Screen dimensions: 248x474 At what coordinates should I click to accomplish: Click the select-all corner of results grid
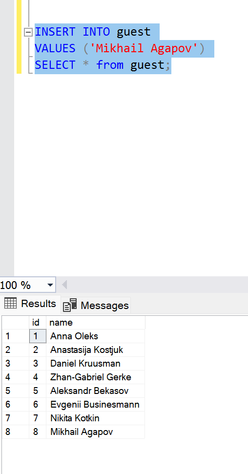click(16, 323)
